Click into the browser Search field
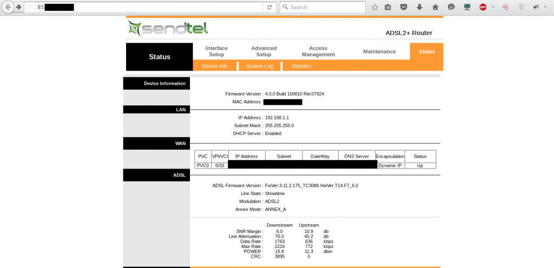Viewport: 554px width, 268px height. pyautogui.click(x=325, y=7)
